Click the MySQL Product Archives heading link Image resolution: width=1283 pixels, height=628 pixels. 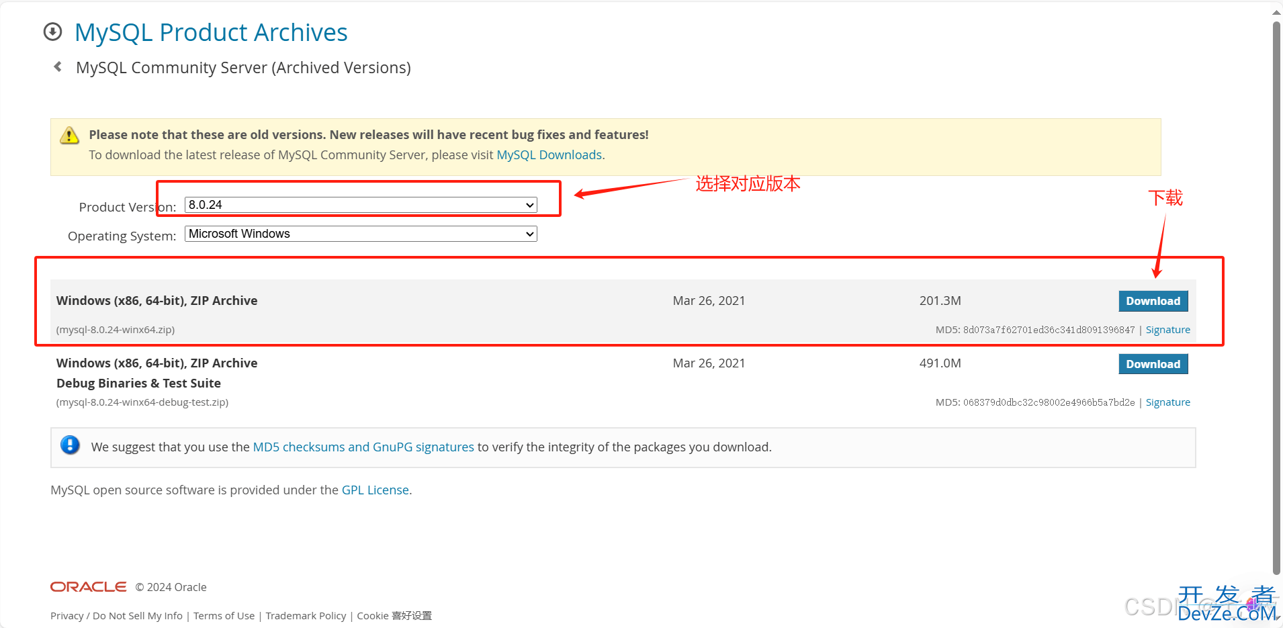click(x=211, y=32)
